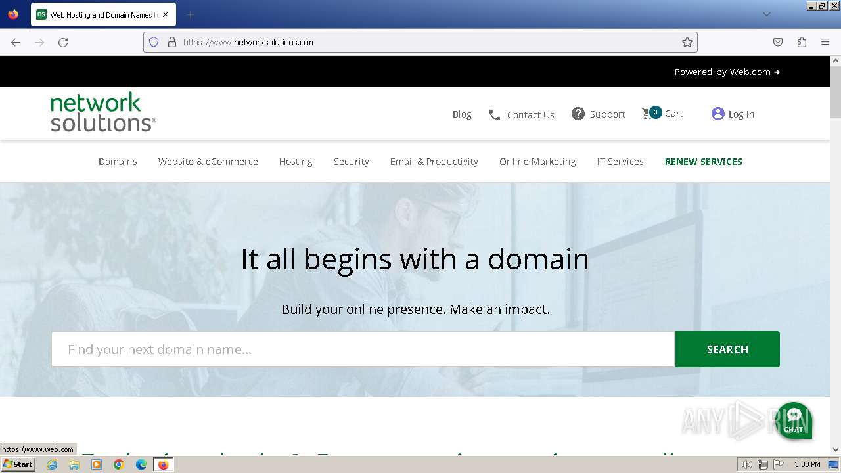841x473 pixels.
Task: Open File Explorer from taskbar
Action: (74, 464)
